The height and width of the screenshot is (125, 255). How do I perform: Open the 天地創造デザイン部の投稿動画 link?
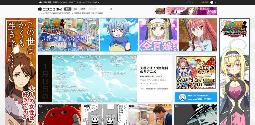[x=157, y=89]
